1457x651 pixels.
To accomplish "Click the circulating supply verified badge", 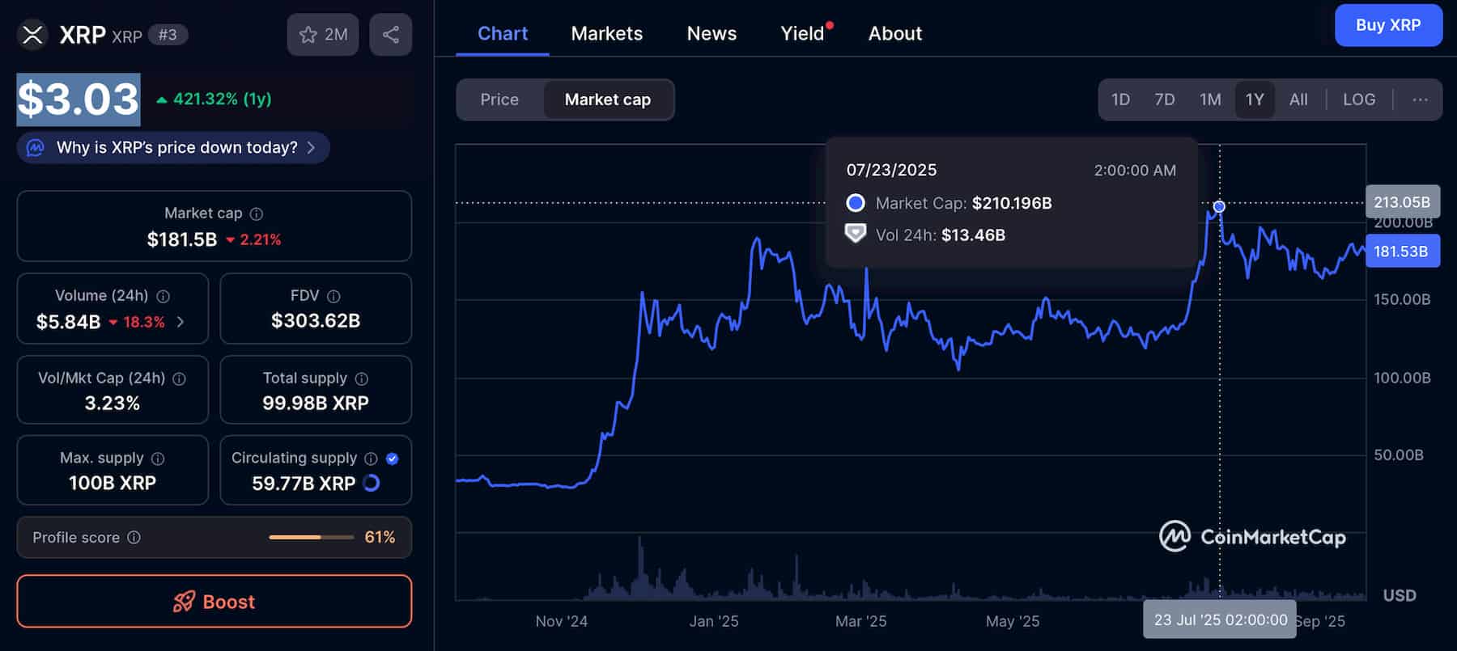I will click(393, 459).
